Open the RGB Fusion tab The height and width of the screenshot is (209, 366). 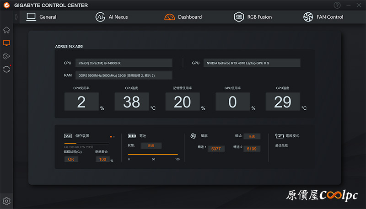[x=253, y=17]
